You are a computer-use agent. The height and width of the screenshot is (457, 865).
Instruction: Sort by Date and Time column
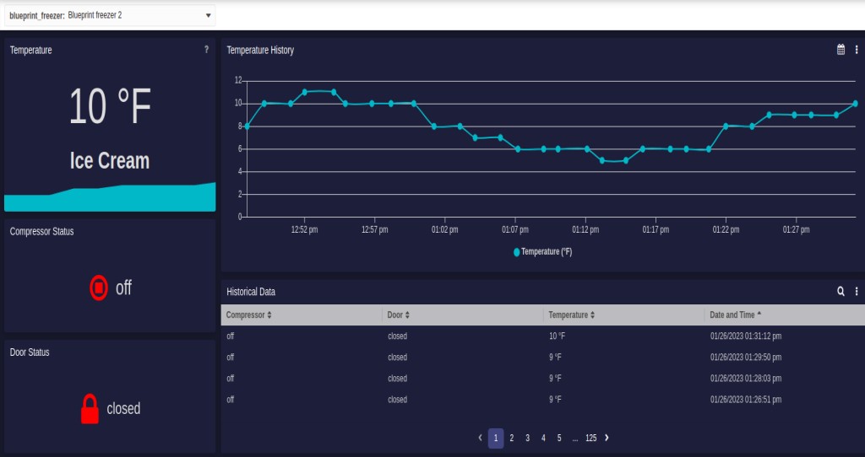coord(735,315)
